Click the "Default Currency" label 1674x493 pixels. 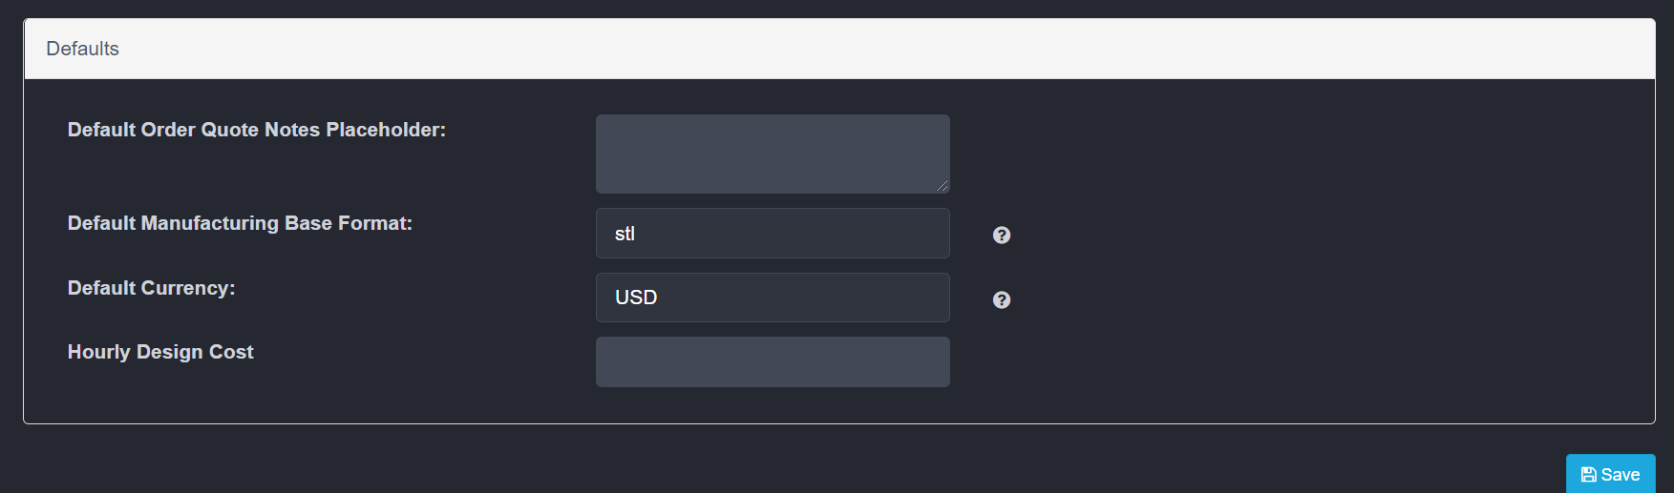pos(151,288)
